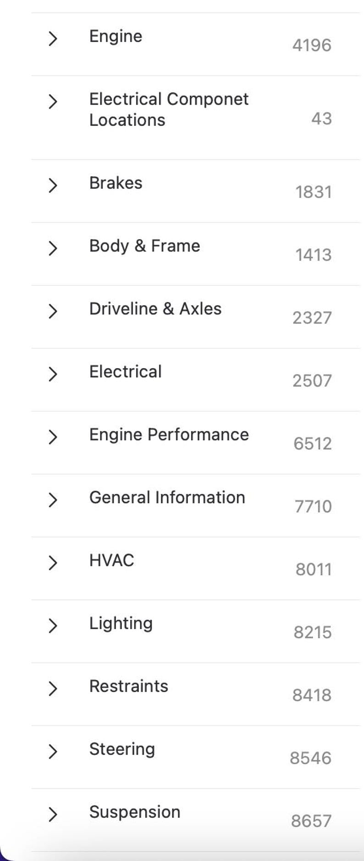Select the Lighting category label

coord(121,623)
